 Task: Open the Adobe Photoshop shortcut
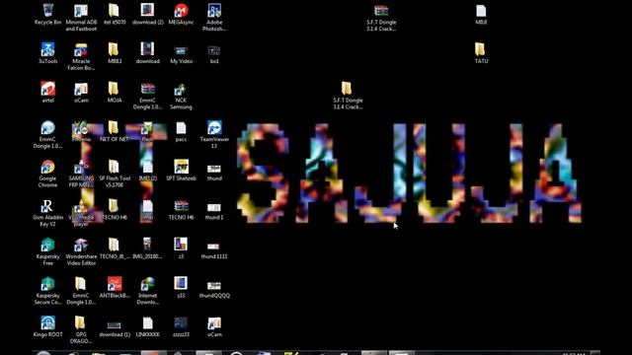click(214, 11)
